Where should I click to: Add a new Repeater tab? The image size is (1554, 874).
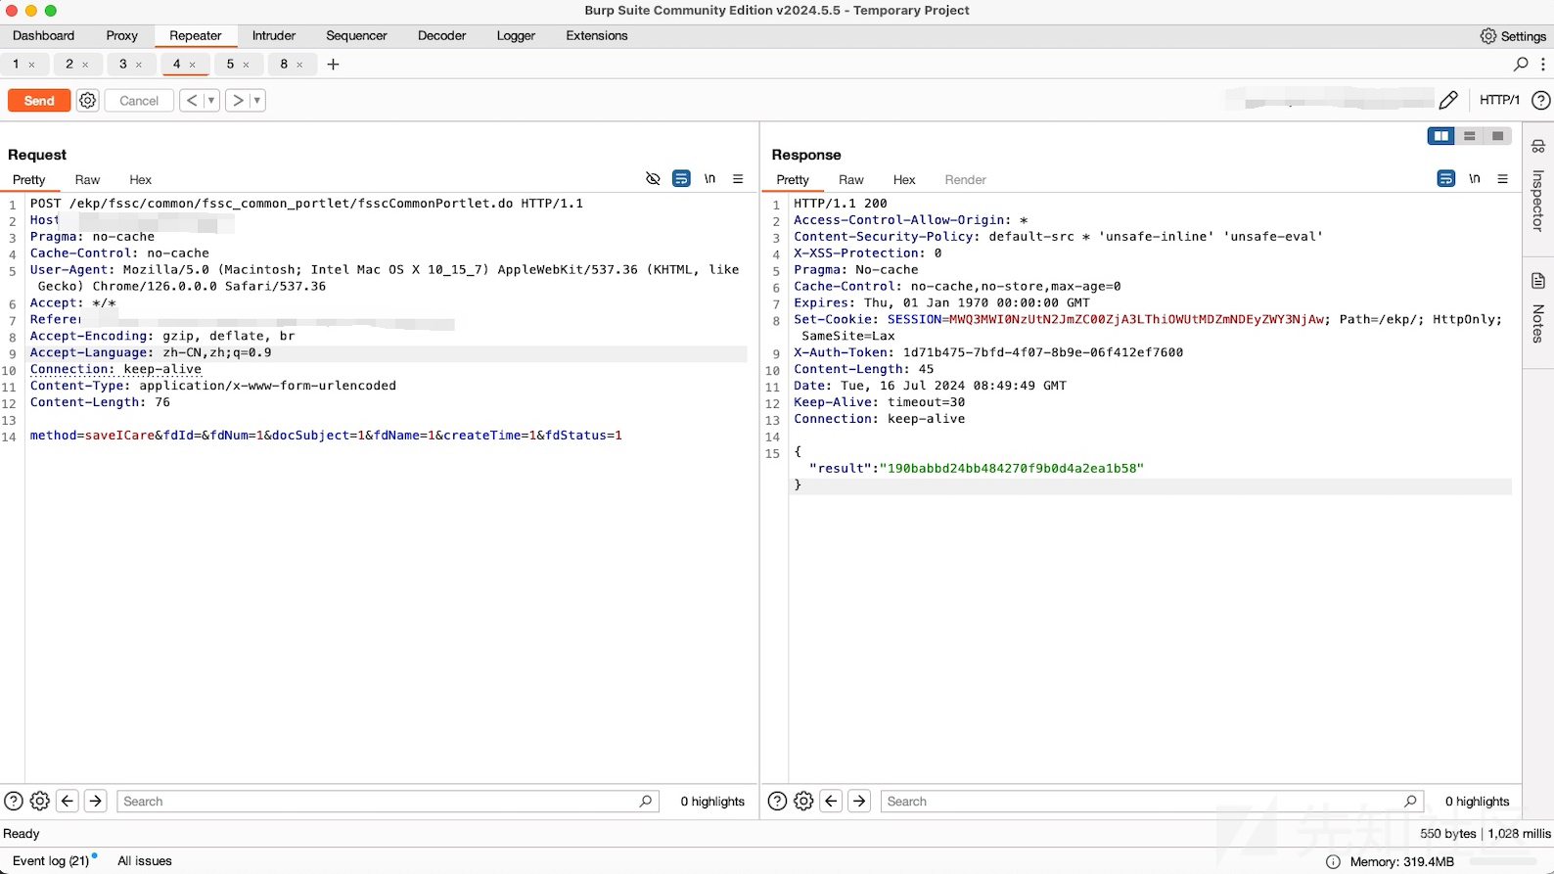pos(333,64)
